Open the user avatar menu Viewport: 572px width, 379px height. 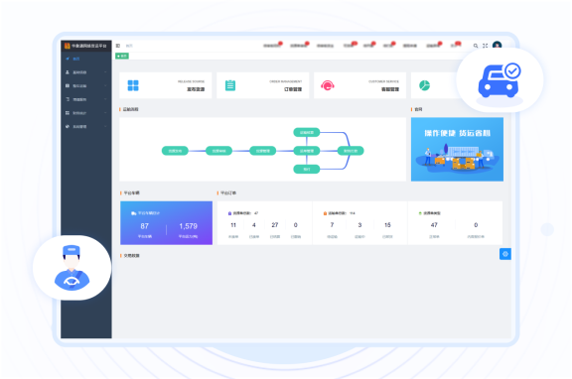coord(497,46)
